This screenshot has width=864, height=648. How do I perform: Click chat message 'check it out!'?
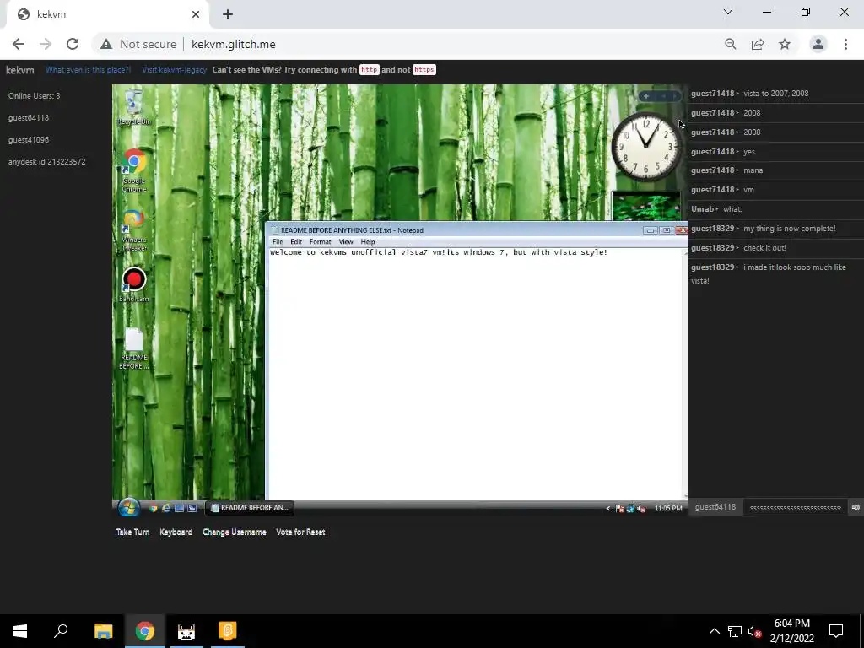click(764, 248)
